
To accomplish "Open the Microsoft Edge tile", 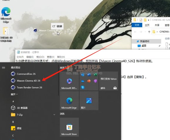I will coord(69,101).
